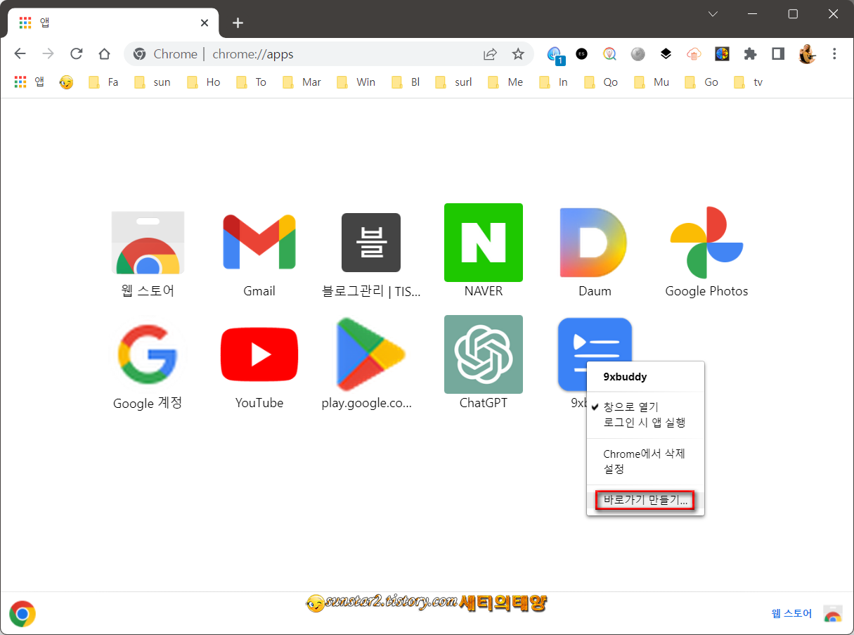Click the light bulb extension icon
The height and width of the screenshot is (635, 854).
[609, 54]
